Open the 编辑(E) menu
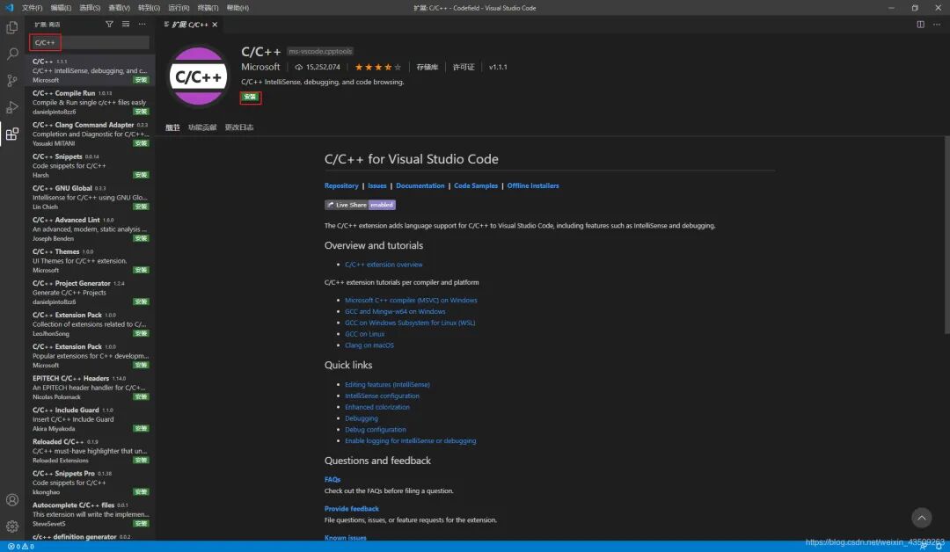 (61, 8)
